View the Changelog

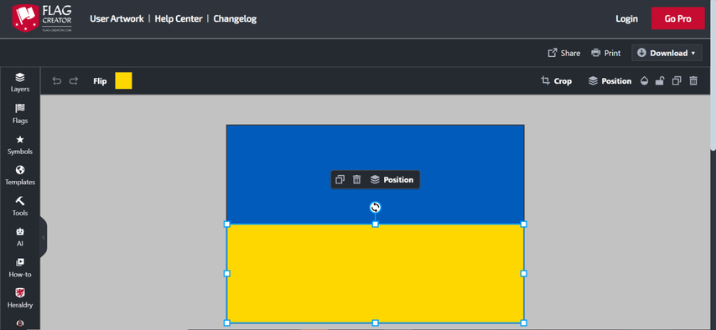[235, 18]
